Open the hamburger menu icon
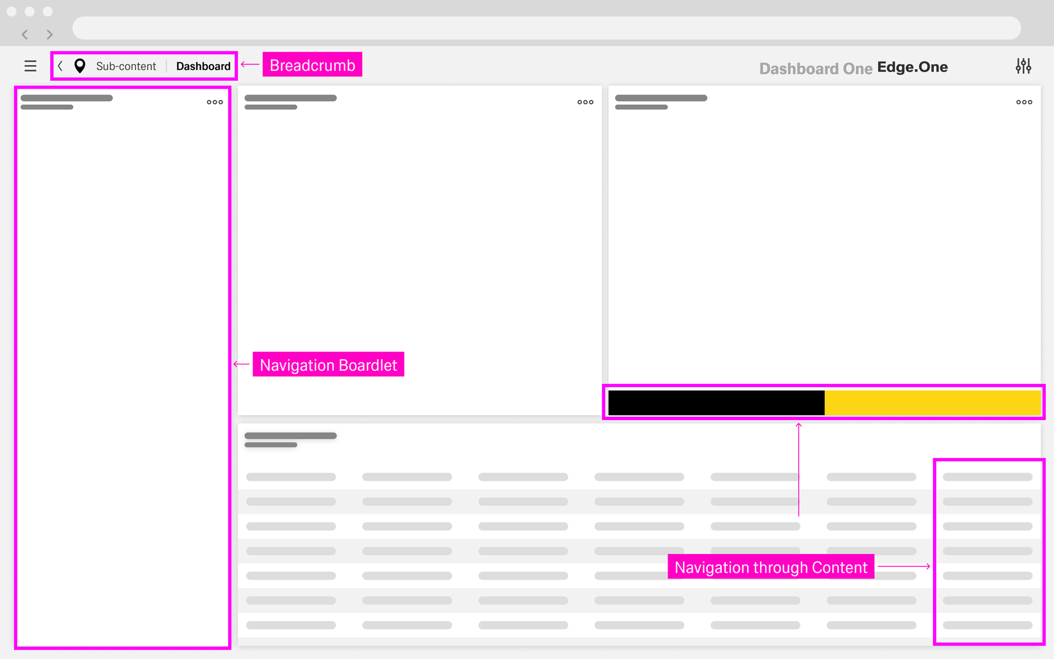 tap(30, 66)
